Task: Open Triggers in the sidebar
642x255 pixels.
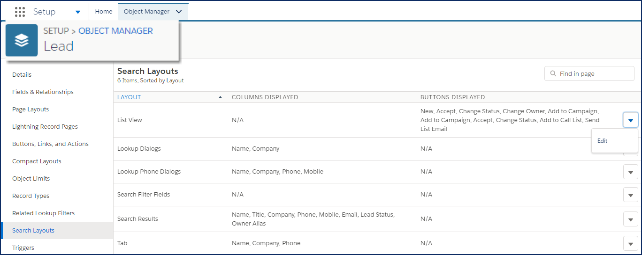Action: [23, 248]
